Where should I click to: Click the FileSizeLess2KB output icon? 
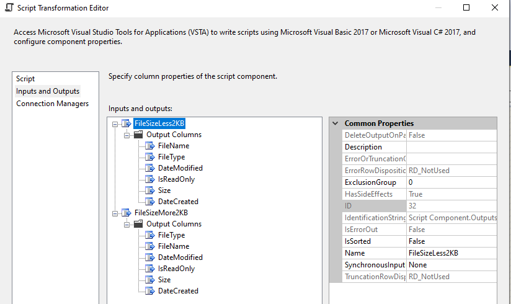tap(127, 123)
